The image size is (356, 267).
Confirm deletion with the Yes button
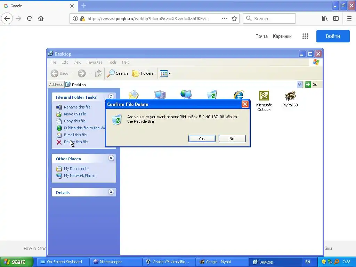pyautogui.click(x=202, y=138)
